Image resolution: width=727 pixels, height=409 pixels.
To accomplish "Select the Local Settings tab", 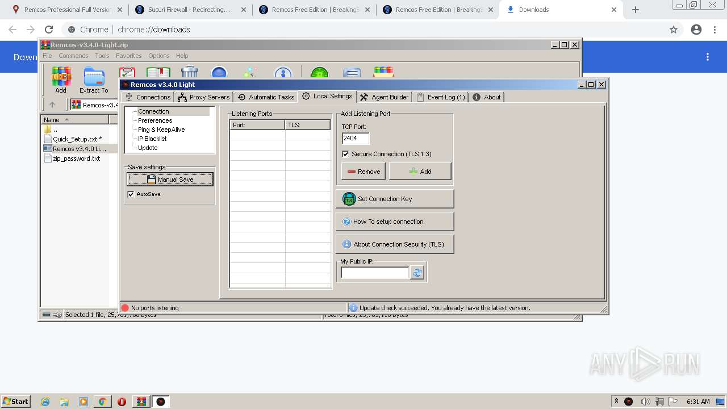I will [327, 96].
